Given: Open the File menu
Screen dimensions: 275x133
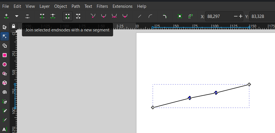Looking at the screenshot, I should coord(5,6).
